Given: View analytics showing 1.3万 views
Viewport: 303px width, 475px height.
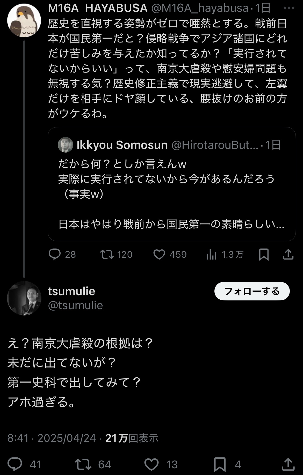Looking at the screenshot, I should coord(212,255).
